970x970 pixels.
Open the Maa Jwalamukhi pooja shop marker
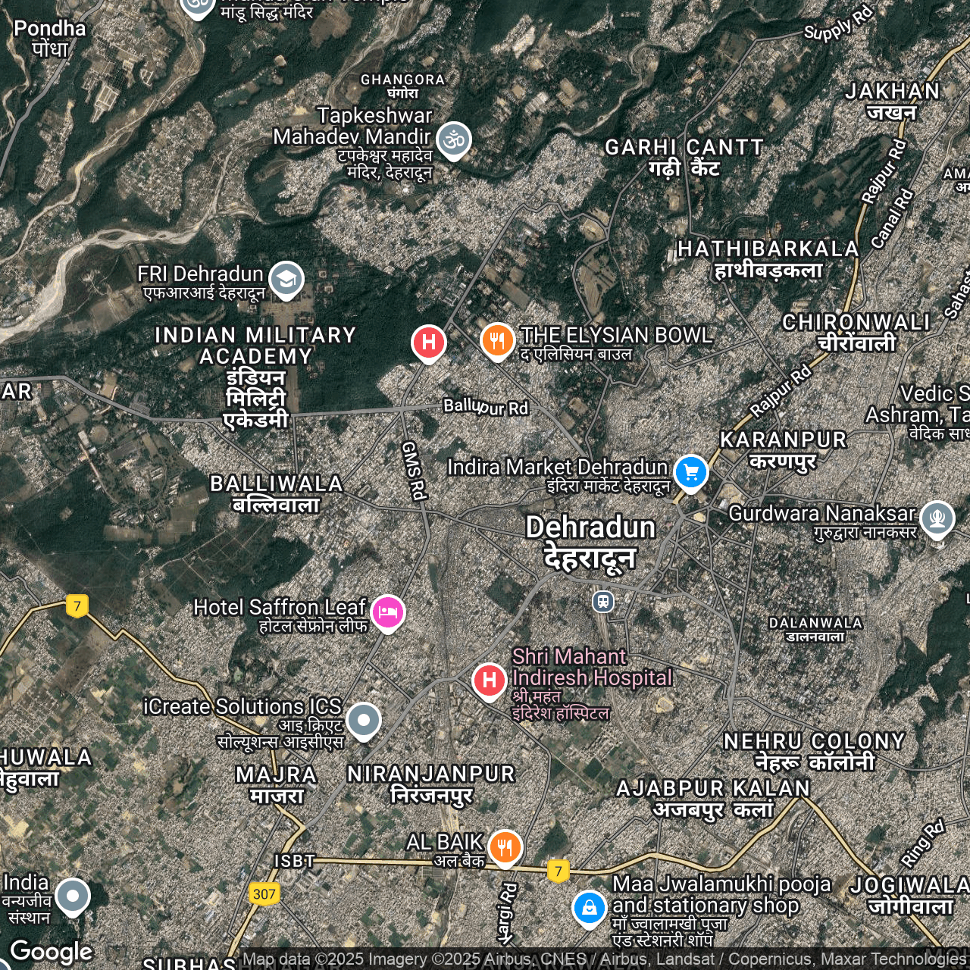pos(589,906)
